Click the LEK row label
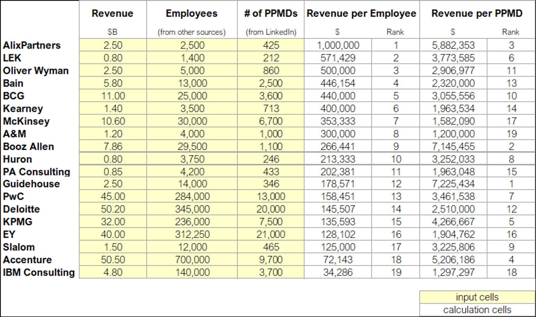 (12, 58)
